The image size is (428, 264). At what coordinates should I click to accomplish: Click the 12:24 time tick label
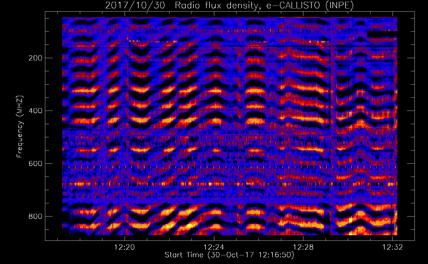tap(214, 247)
